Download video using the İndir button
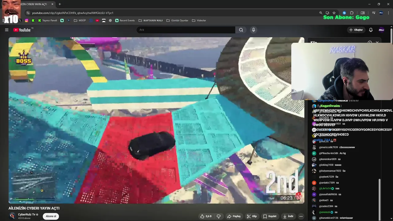 [288, 216]
